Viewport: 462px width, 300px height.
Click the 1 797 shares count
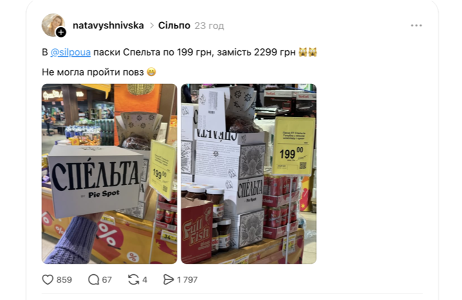pyautogui.click(x=187, y=280)
